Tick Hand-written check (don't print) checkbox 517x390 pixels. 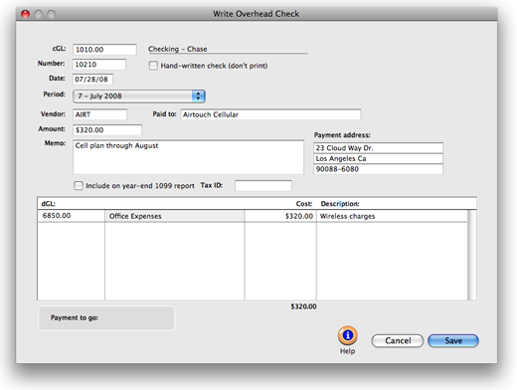pyautogui.click(x=153, y=66)
